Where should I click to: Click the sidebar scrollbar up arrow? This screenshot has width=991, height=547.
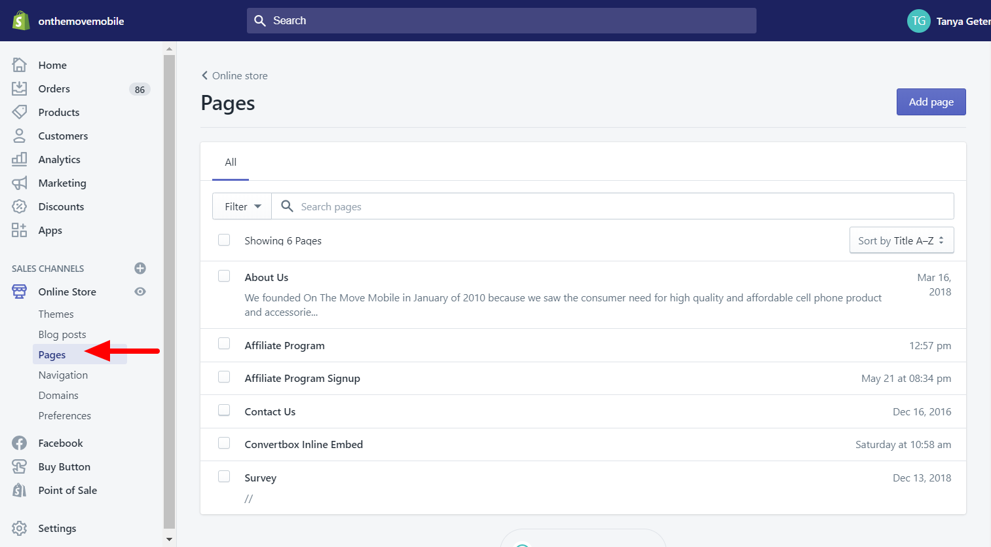click(169, 48)
